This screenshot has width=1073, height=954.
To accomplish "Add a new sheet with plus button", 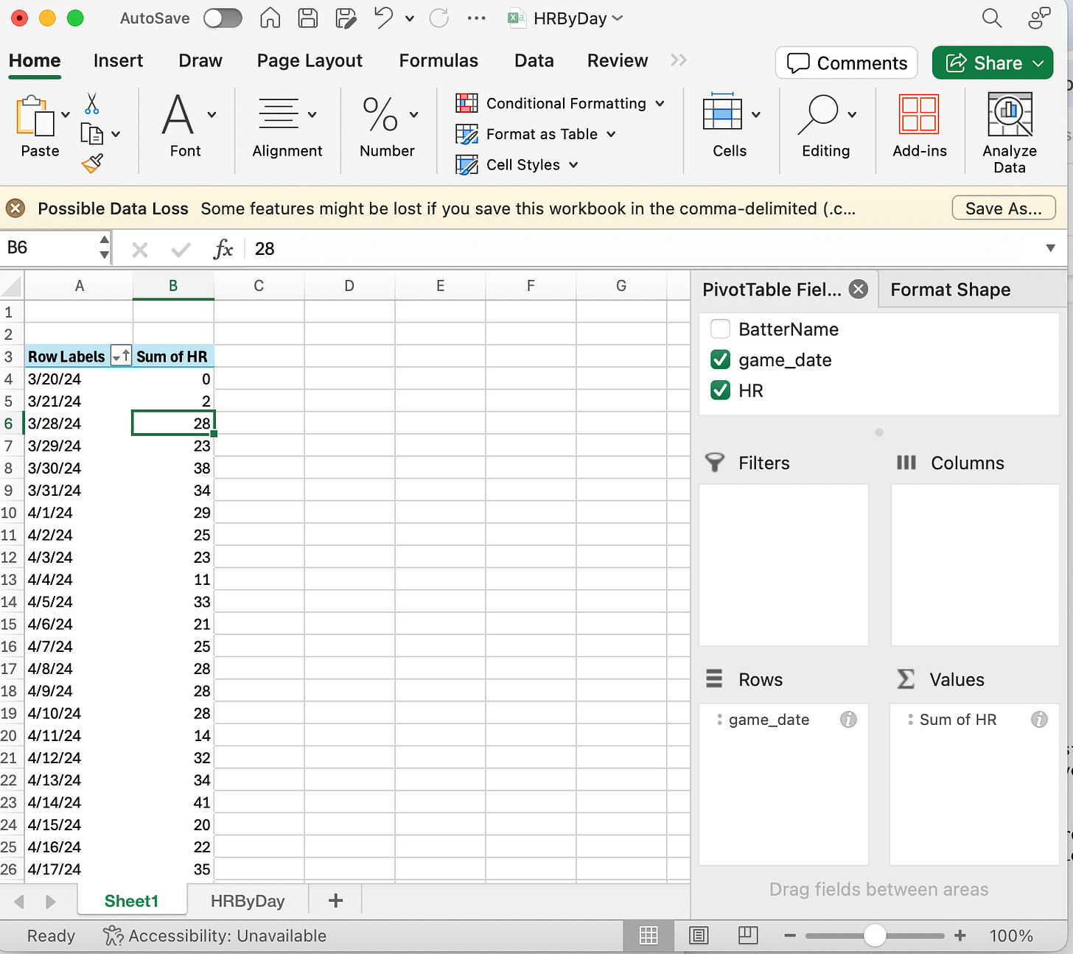I will coord(335,900).
